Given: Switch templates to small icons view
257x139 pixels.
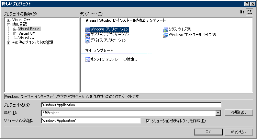Looking at the screenshot, I should [x=250, y=12].
